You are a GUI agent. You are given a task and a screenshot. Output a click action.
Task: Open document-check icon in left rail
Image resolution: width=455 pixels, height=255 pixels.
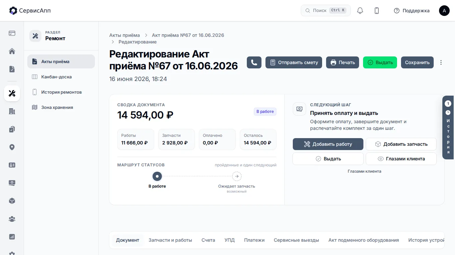[12, 69]
